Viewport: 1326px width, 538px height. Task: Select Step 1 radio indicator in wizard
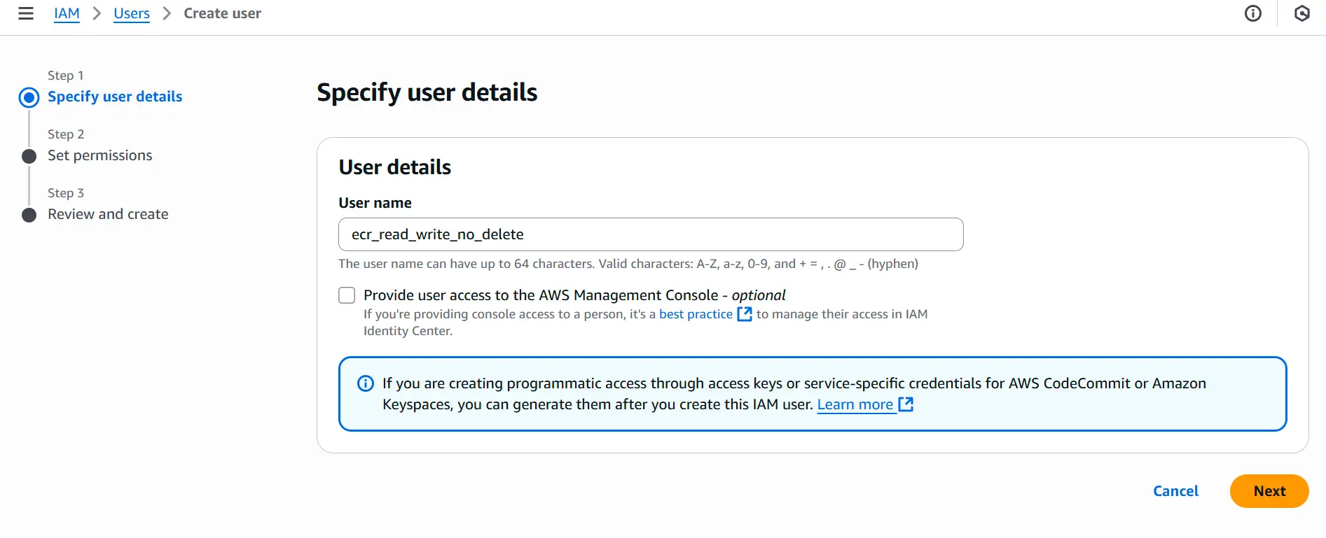29,97
